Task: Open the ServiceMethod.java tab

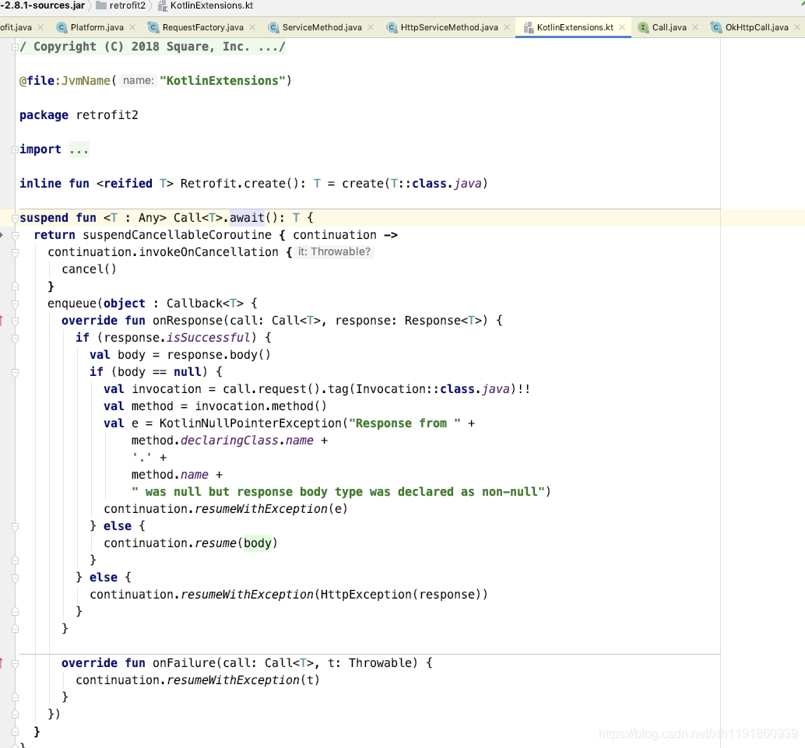Action: tap(322, 27)
